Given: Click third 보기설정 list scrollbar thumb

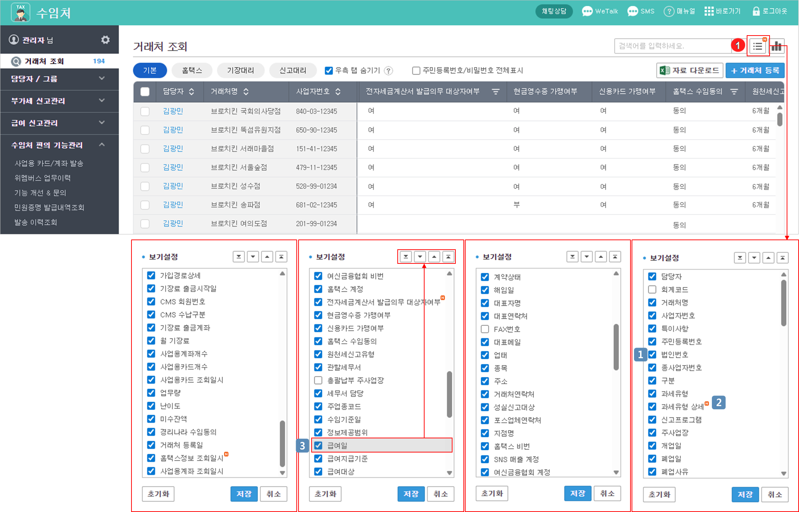Looking at the screenshot, I should (616, 347).
